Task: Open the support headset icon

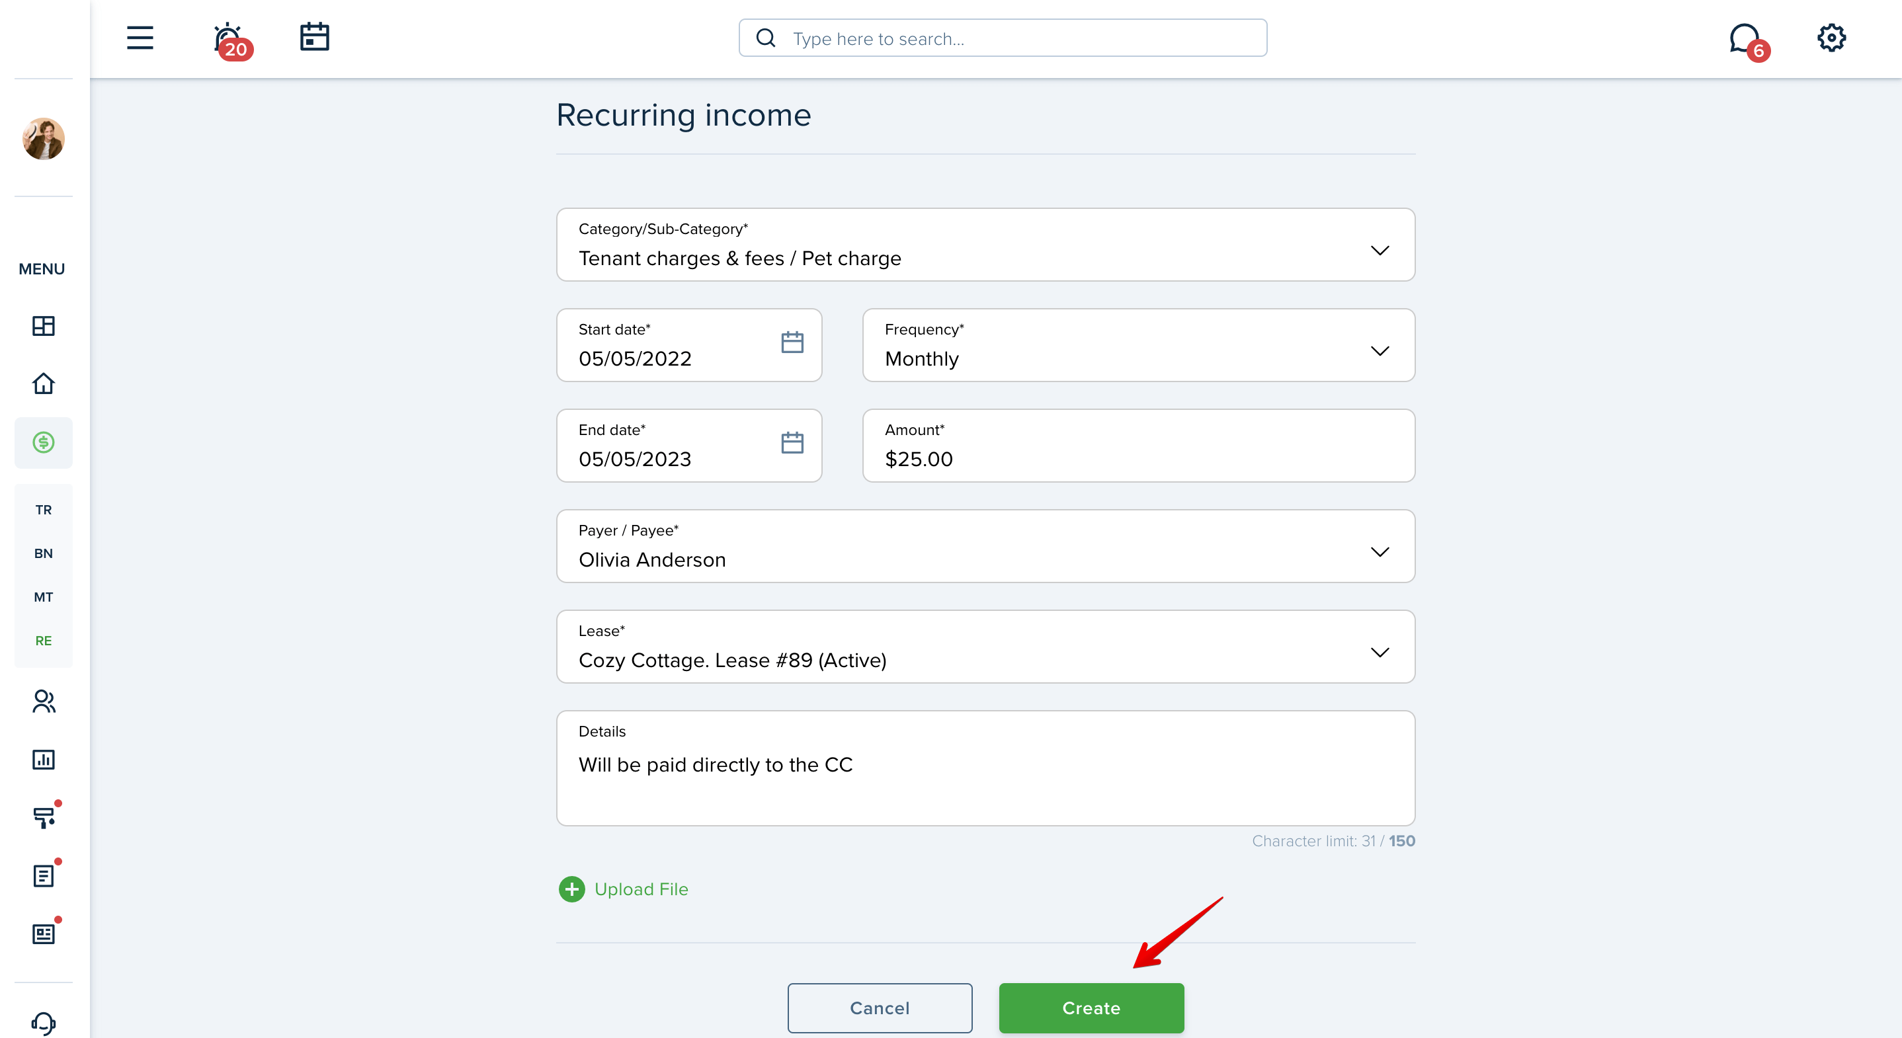Action: pos(44,1023)
